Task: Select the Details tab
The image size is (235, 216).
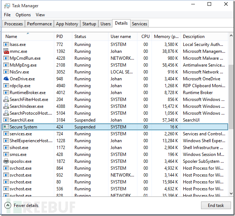Action: coord(121,23)
